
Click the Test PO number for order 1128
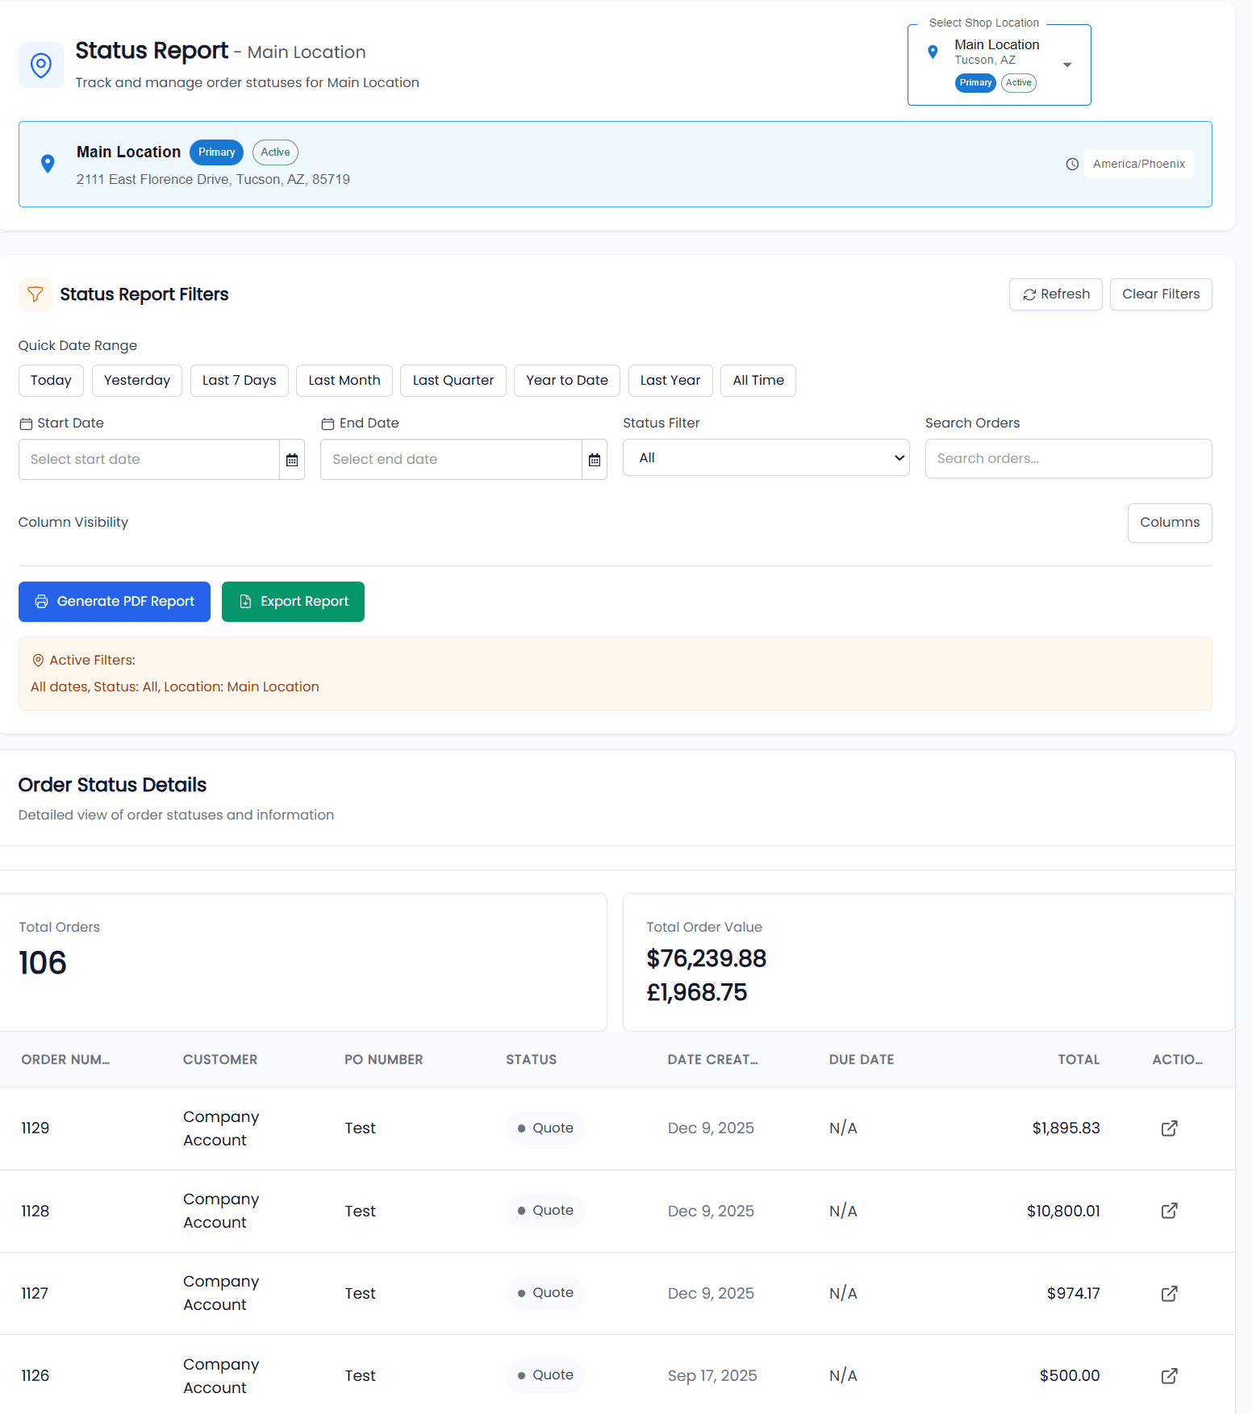coord(361,1212)
